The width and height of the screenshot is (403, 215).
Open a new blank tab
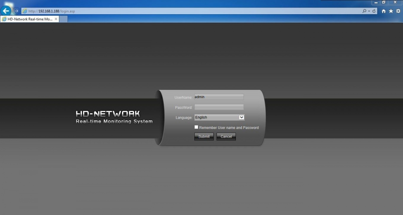coord(64,19)
